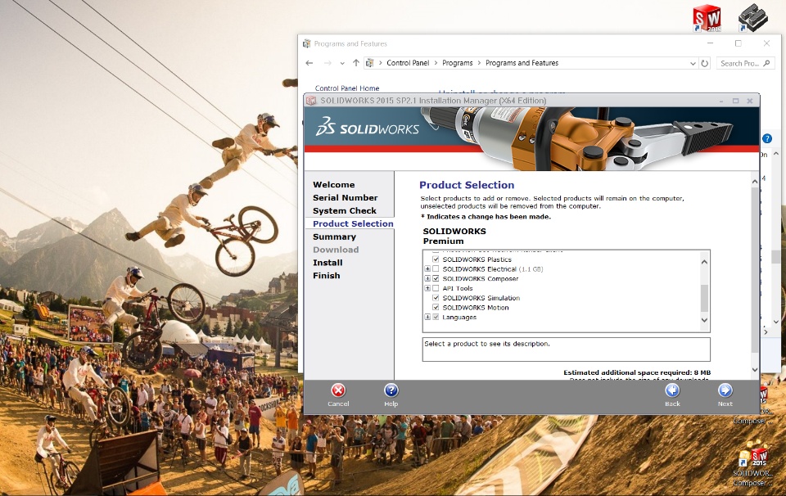Image resolution: width=786 pixels, height=496 pixels.
Task: Open the dark gray desktop shortcut beside SOLIDWORKS 2015
Action: point(753,18)
